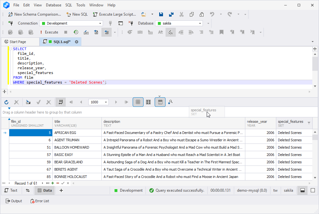This screenshot has height=214, width=319.
Task: Click the Redo arrow icon
Action: pos(230,14)
